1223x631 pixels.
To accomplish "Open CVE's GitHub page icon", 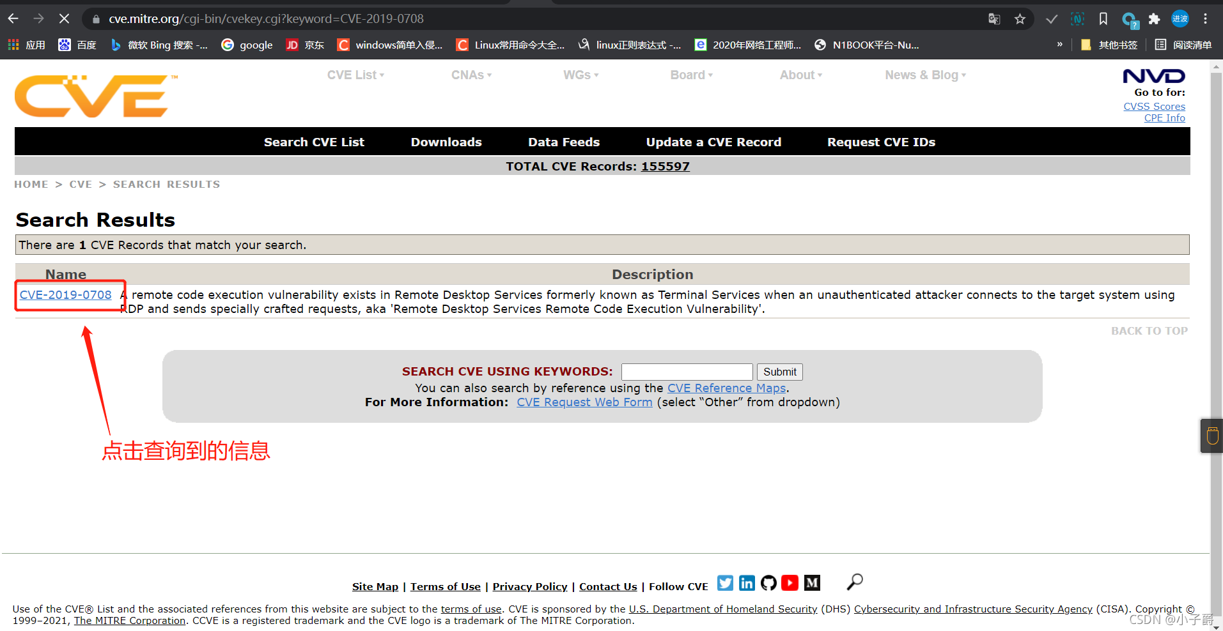I will 768,582.
